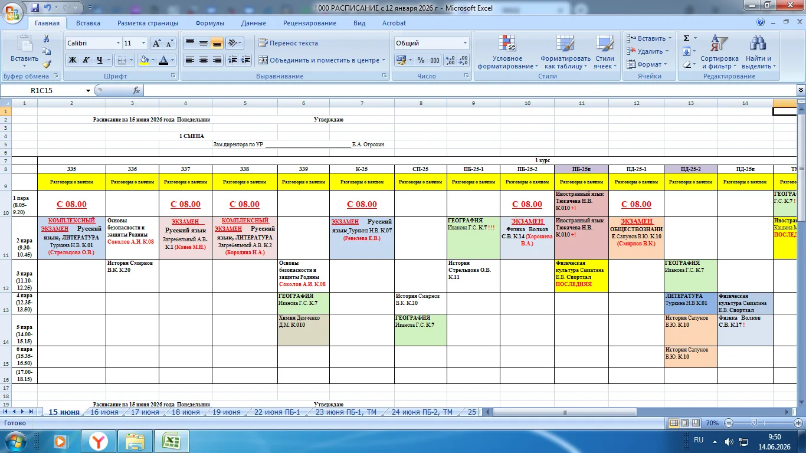The width and height of the screenshot is (806, 453).
Task: Toggle underline formatting (Ч)
Action: [99, 60]
